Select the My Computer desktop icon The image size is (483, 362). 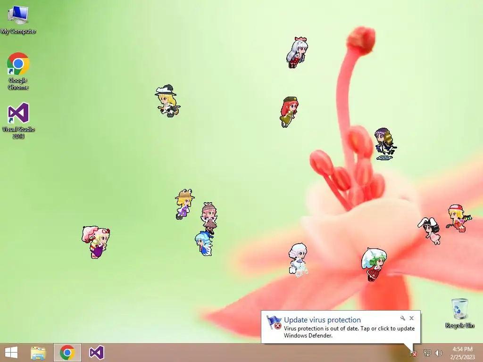click(18, 20)
